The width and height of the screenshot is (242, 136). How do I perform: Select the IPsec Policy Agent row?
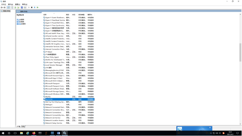tap(69, 57)
